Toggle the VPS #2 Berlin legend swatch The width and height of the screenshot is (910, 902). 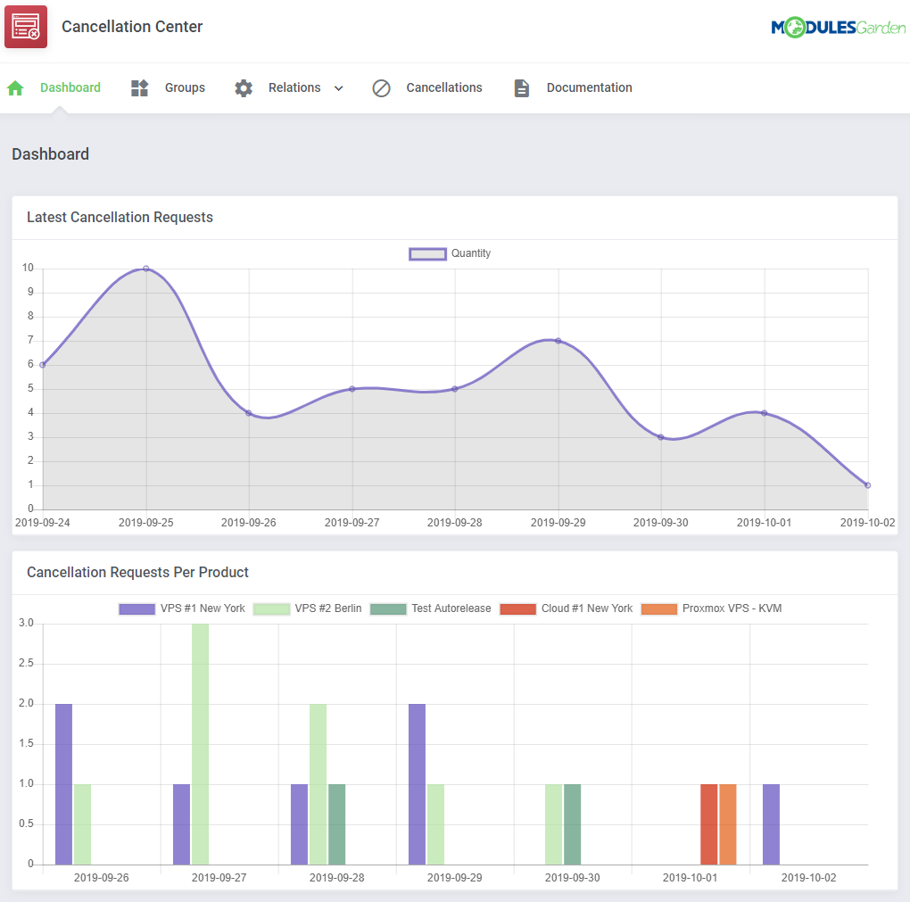click(271, 608)
